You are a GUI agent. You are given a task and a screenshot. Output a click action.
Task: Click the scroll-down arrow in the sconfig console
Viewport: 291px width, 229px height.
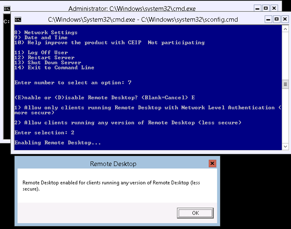click(x=285, y=147)
